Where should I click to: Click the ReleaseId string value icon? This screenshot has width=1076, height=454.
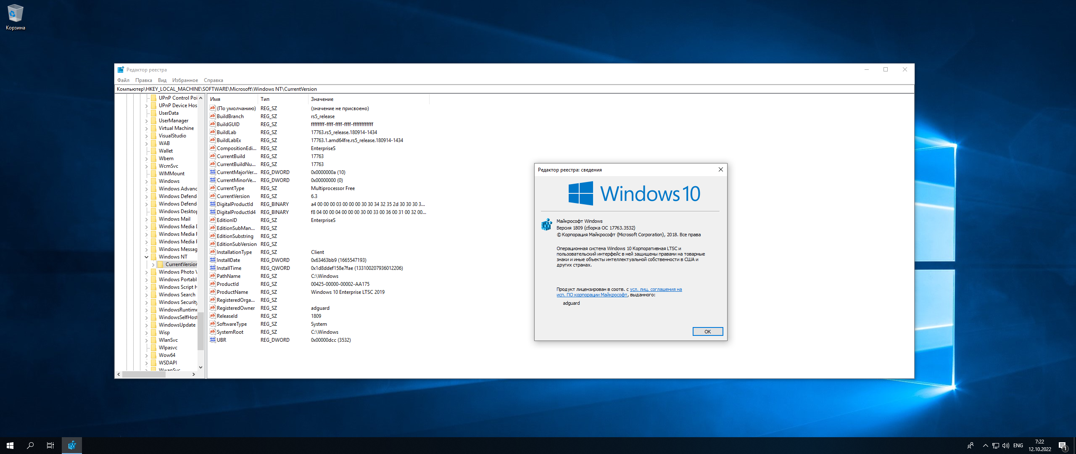click(x=213, y=316)
